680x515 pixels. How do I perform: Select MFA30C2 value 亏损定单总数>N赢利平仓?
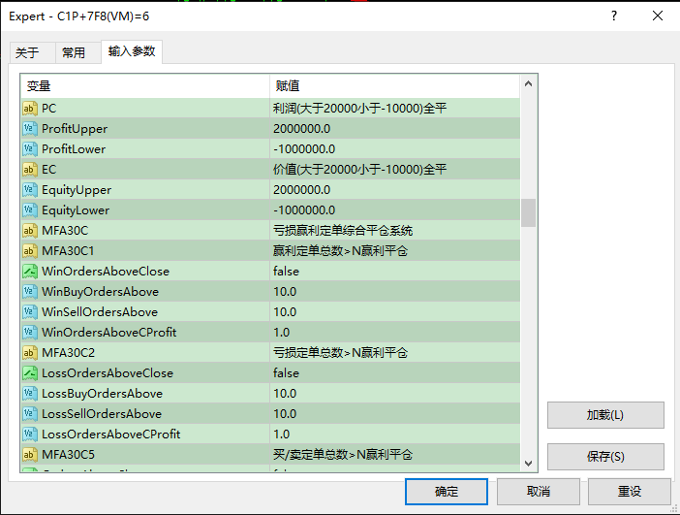pos(340,353)
